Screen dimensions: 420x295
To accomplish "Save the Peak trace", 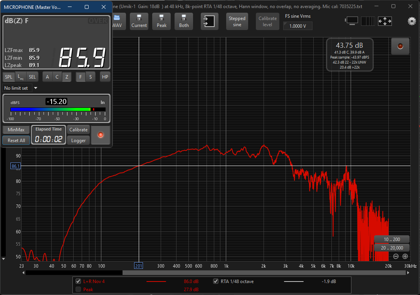I will tap(161, 21).
